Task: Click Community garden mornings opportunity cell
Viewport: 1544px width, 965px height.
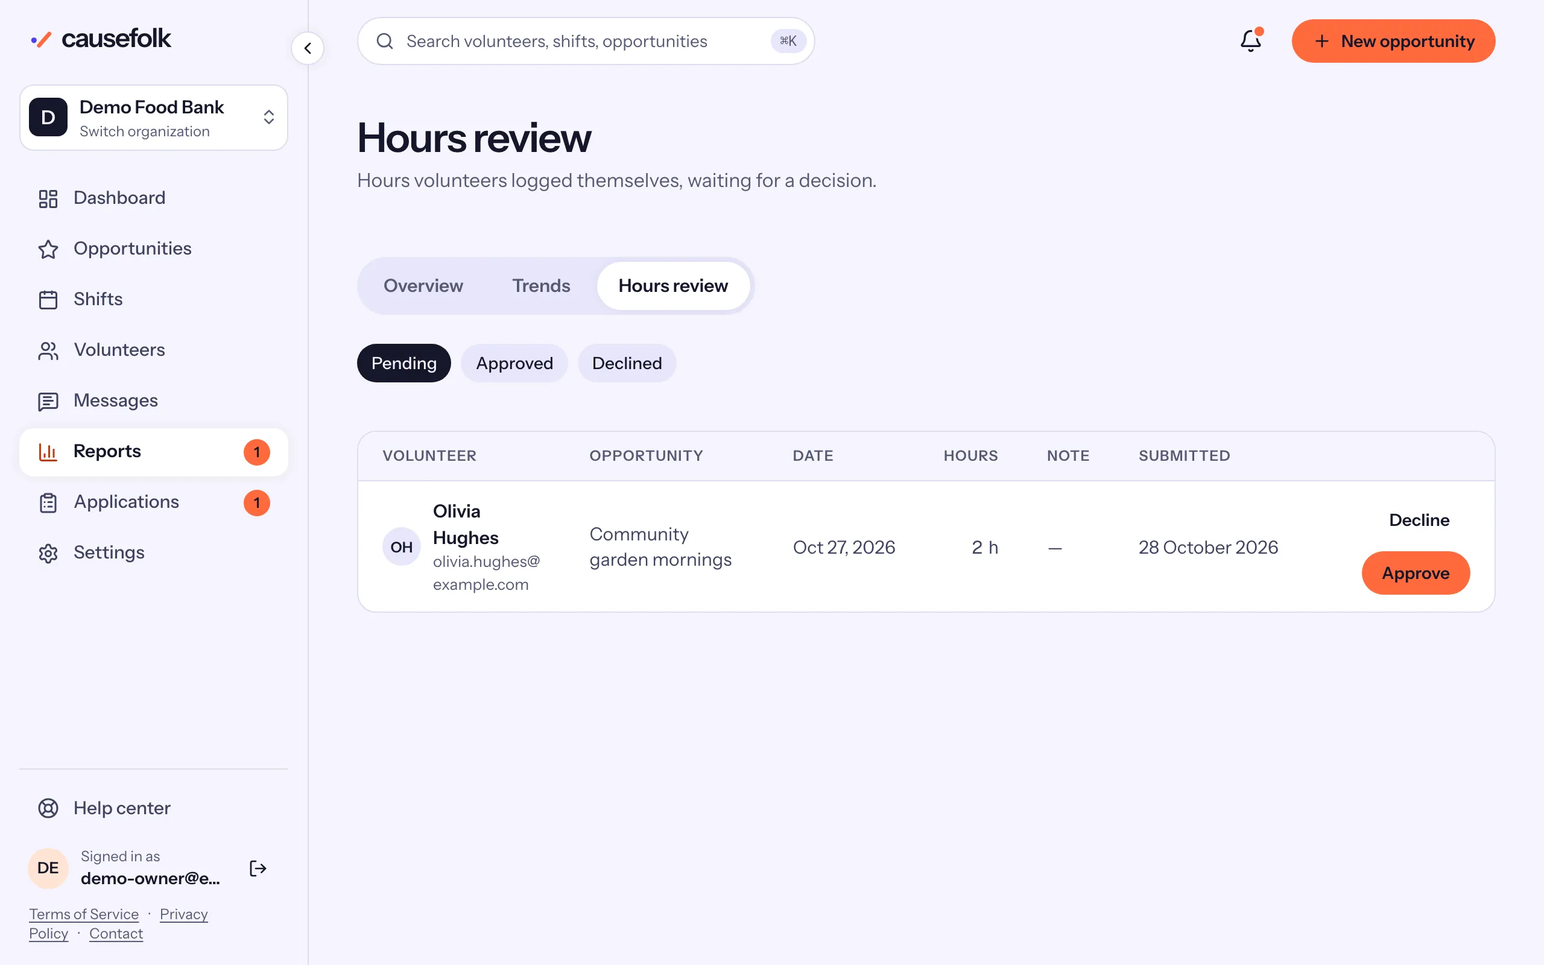Action: click(660, 547)
